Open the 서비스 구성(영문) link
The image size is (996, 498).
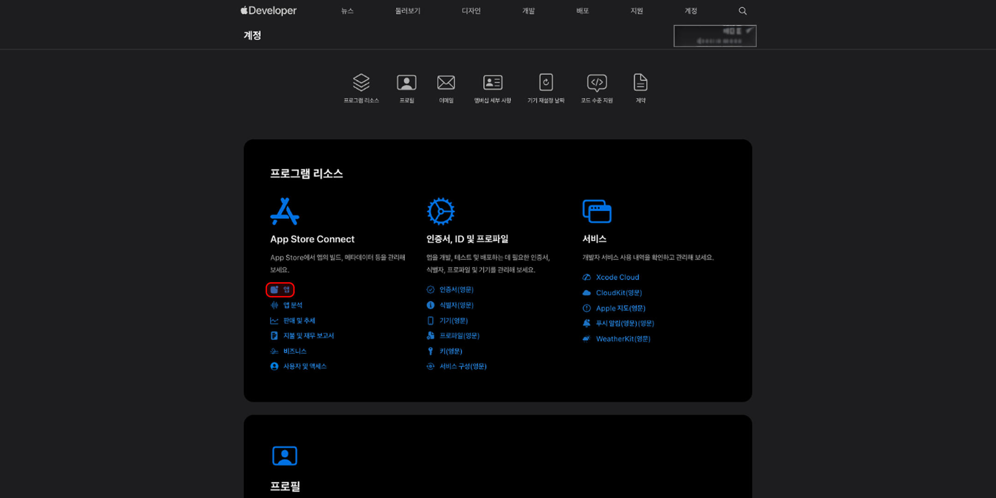[463, 366]
